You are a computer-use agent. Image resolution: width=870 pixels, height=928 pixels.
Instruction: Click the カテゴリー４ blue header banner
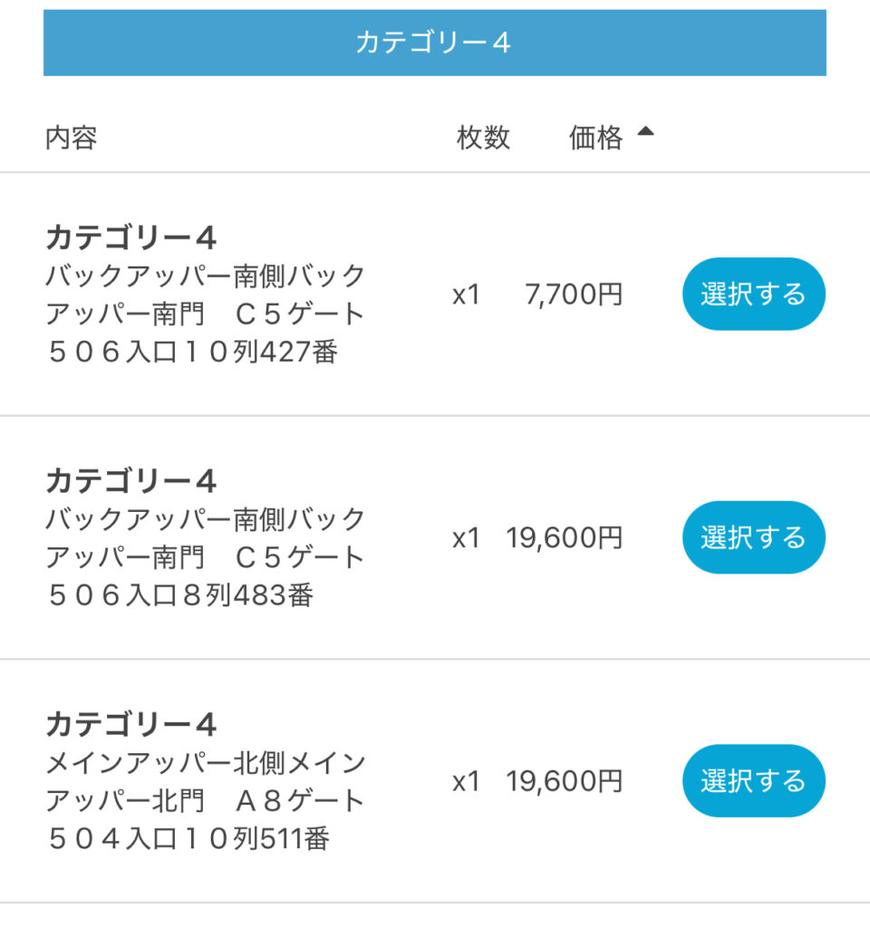pos(435,43)
